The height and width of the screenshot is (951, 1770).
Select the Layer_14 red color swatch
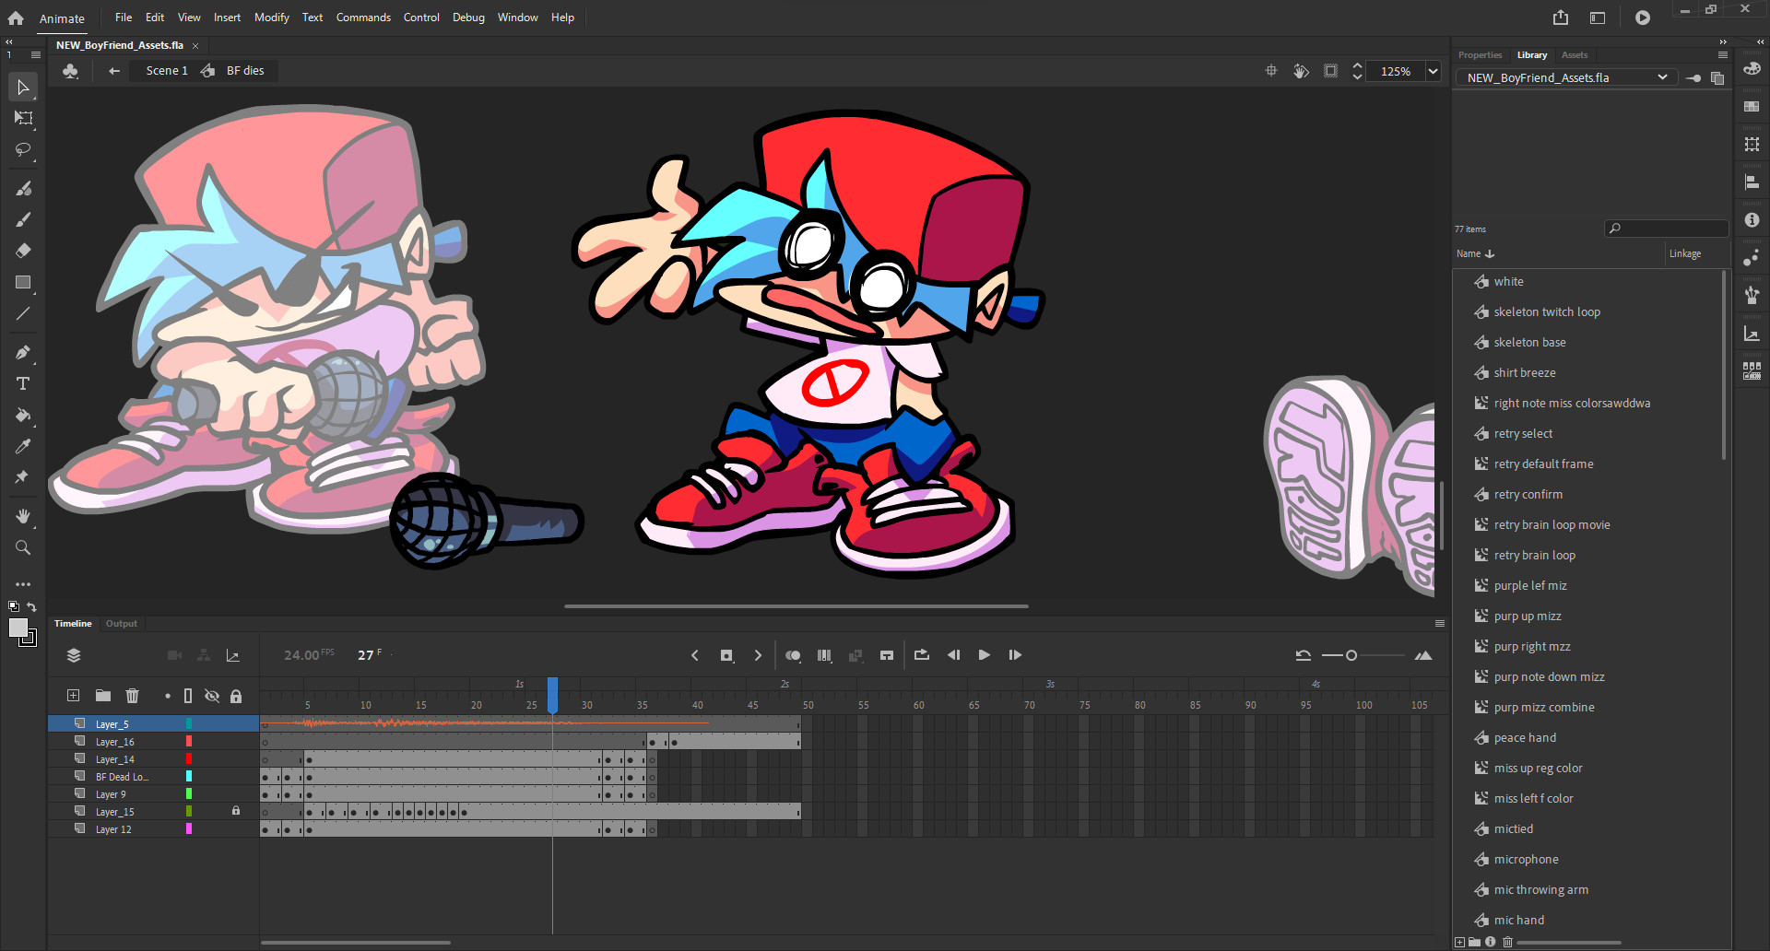189,758
